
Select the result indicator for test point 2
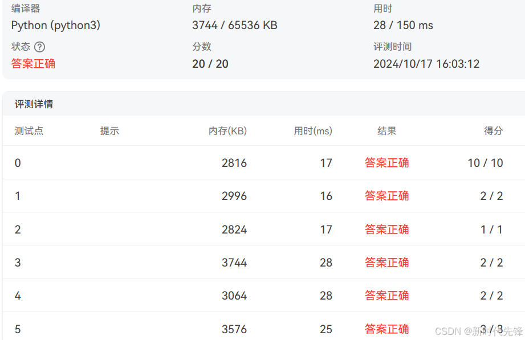(386, 229)
